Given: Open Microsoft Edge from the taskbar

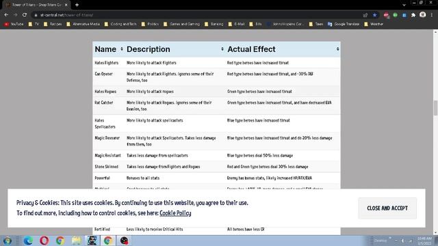Looking at the screenshot, I should point(28,241).
